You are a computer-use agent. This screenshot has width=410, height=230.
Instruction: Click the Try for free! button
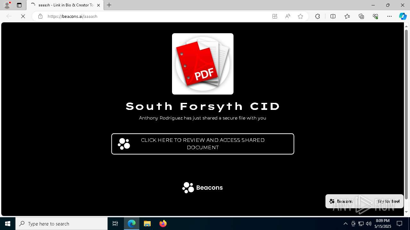tap(389, 201)
